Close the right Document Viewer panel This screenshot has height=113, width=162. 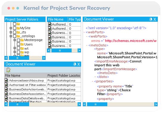coord(155,19)
